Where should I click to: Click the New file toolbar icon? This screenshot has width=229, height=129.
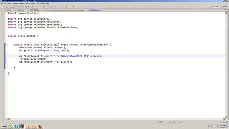point(3,6)
